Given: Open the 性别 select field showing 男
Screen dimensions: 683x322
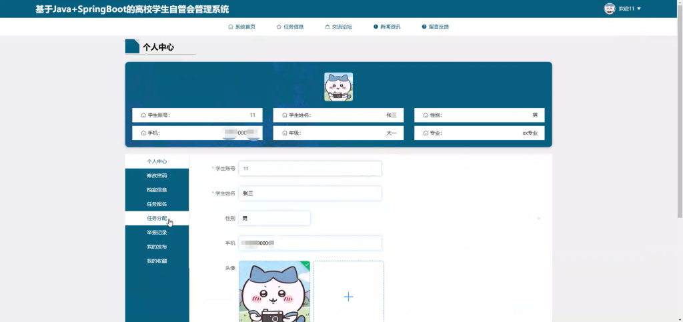Looking at the screenshot, I should [274, 218].
